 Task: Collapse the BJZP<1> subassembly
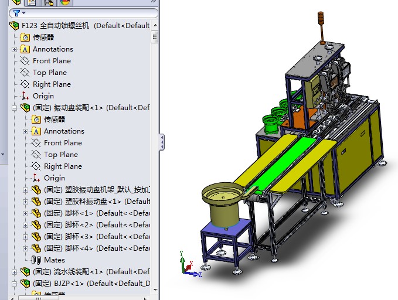pyautogui.click(x=14, y=284)
